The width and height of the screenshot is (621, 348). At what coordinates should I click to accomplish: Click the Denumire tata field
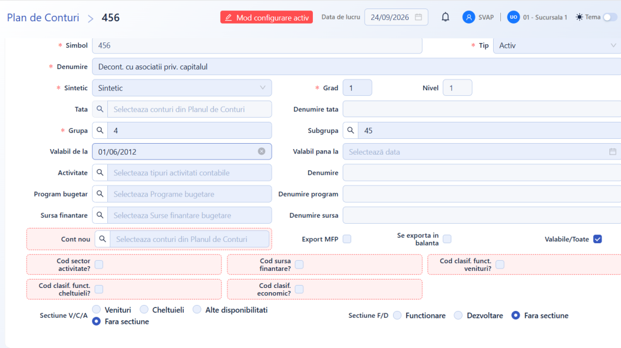[x=482, y=109]
